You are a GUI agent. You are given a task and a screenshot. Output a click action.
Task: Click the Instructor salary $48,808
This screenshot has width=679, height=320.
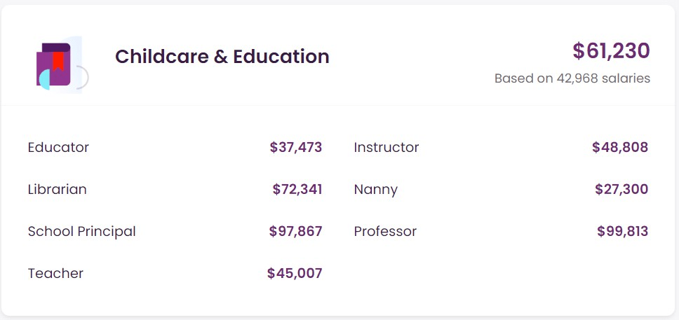click(619, 148)
